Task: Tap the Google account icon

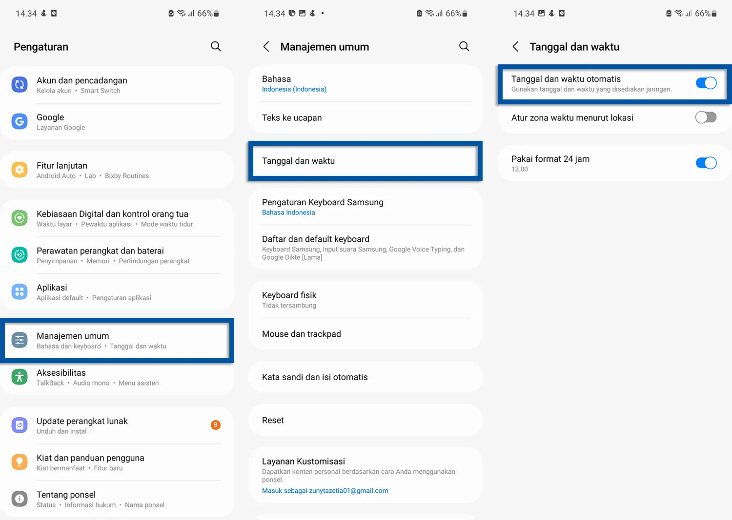Action: click(20, 121)
